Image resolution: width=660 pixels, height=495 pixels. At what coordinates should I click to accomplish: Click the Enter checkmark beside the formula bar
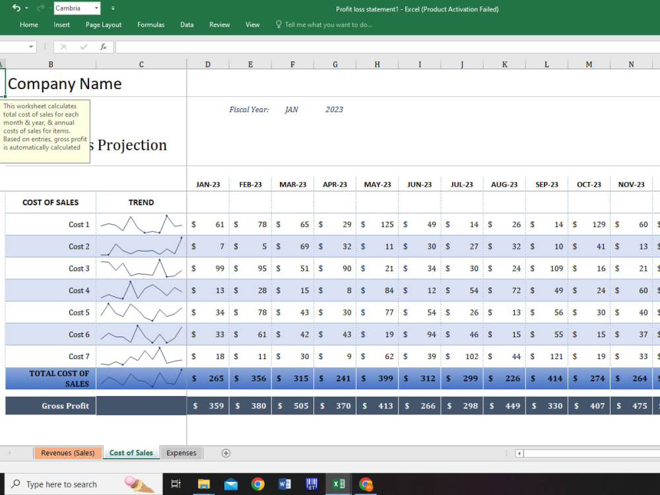tap(82, 47)
